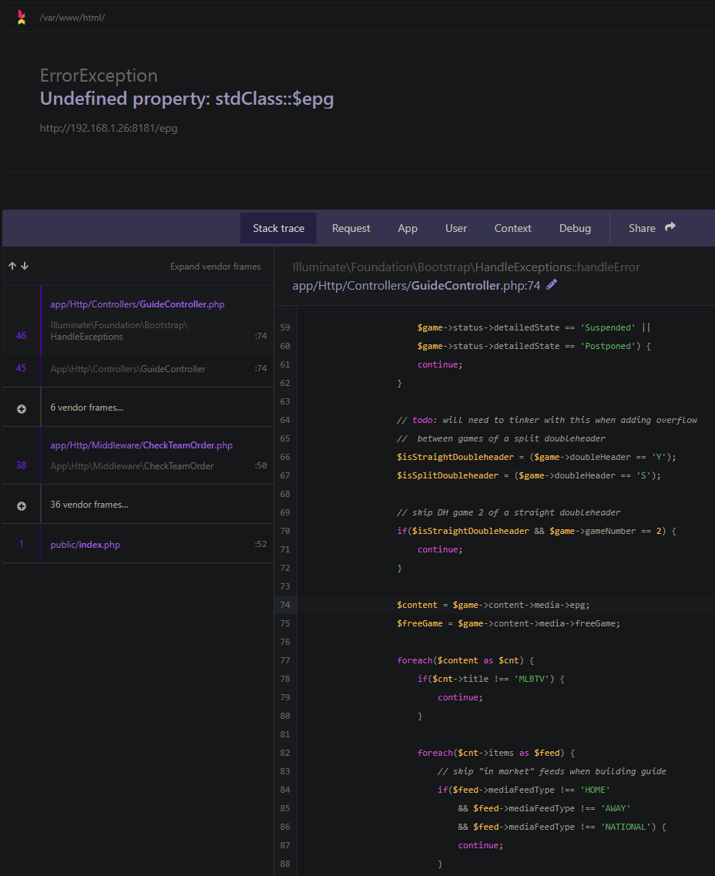This screenshot has width=715, height=876.
Task: Switch to the Request tab
Action: pyautogui.click(x=351, y=228)
